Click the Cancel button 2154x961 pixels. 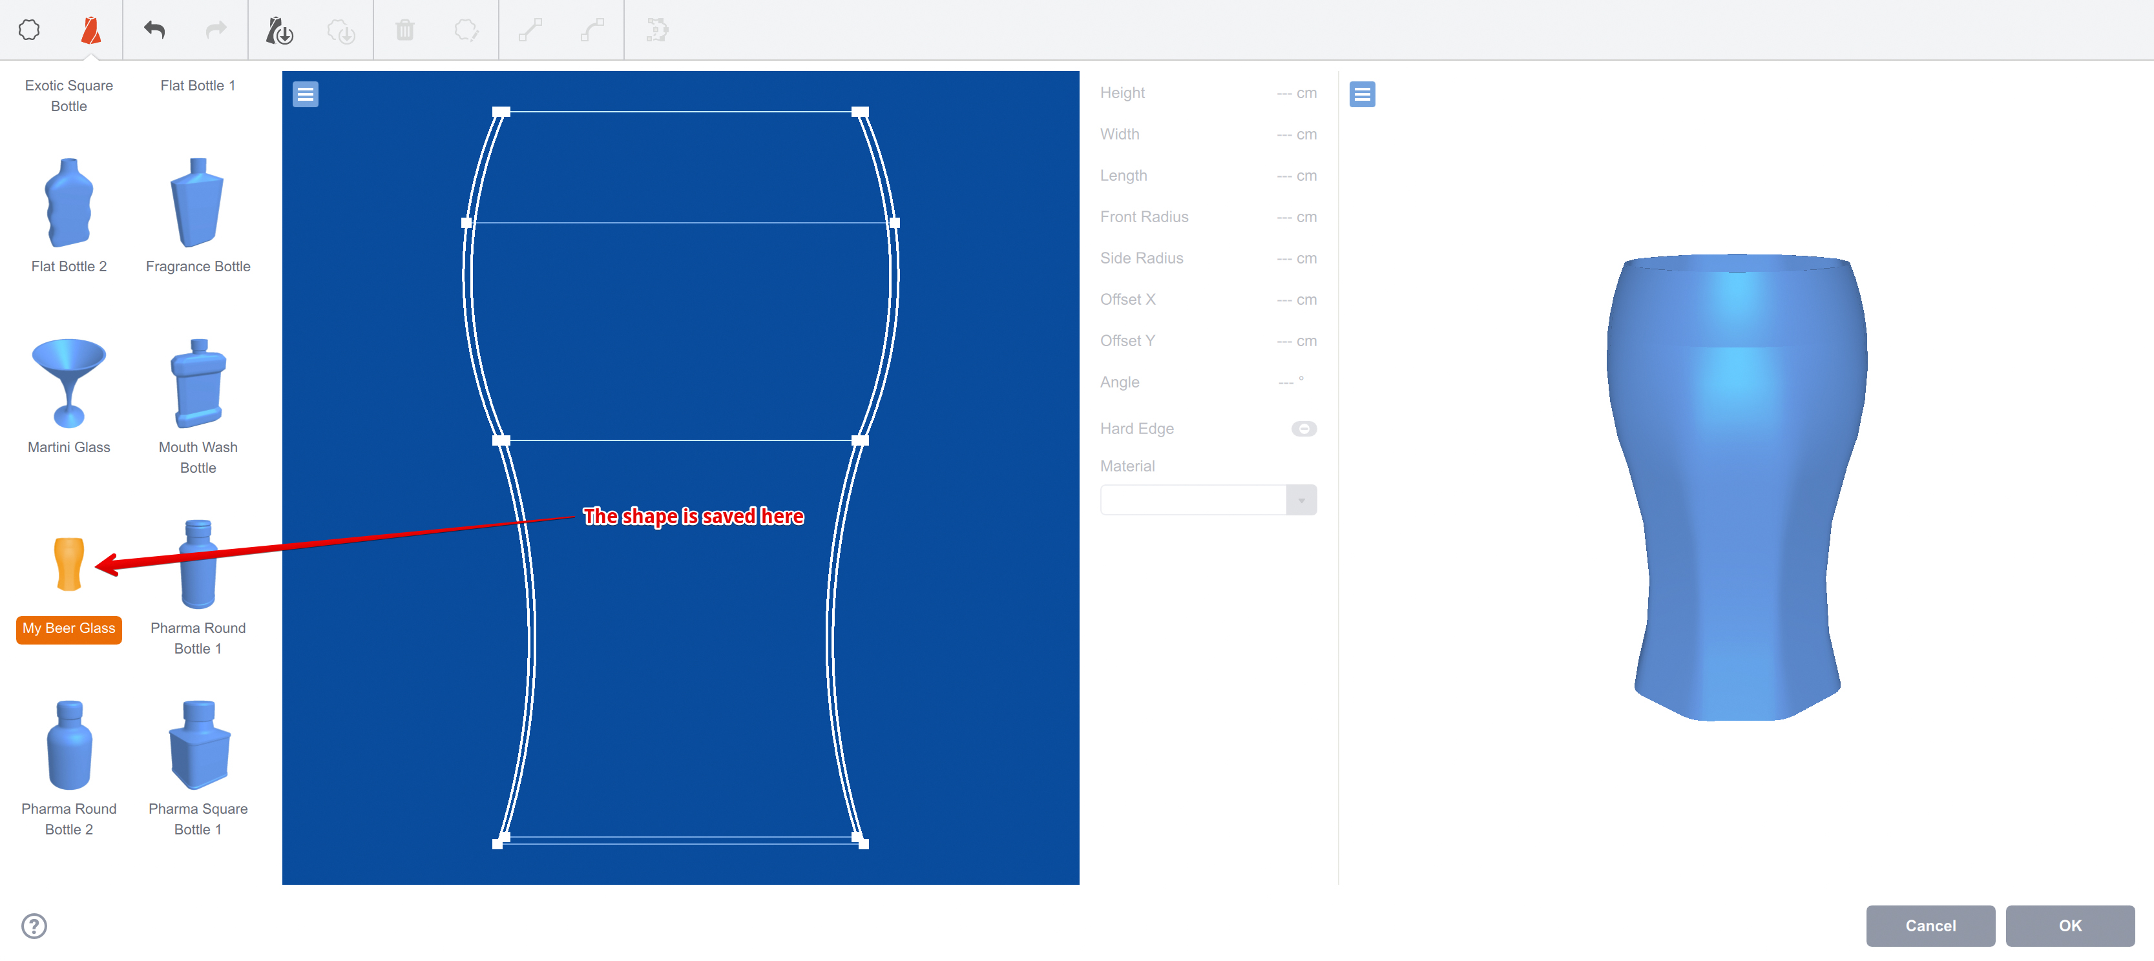(1929, 925)
